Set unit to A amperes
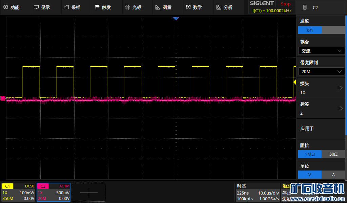 [x=333, y=175]
